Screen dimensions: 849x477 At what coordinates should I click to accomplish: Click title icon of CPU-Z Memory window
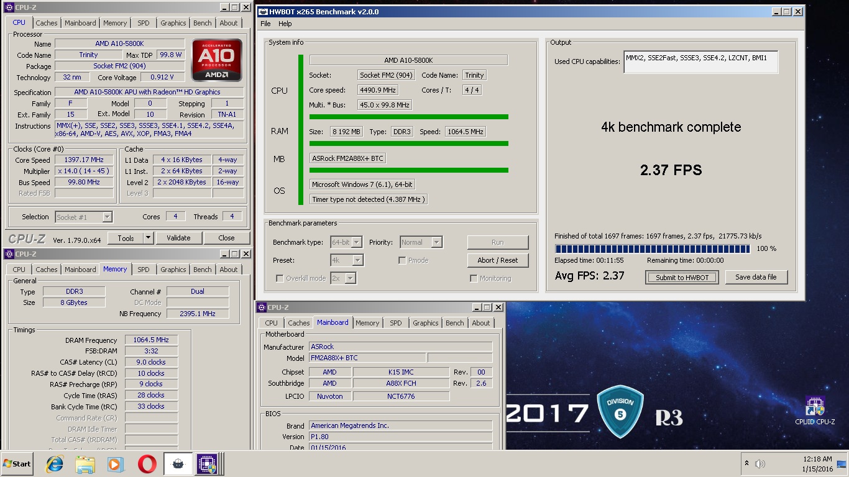coord(9,253)
